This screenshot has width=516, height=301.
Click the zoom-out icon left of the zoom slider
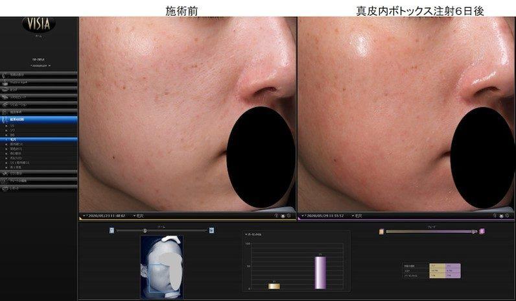pos(112,230)
